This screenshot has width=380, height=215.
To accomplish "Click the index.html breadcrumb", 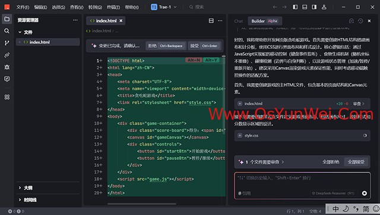I will tap(99, 31).
